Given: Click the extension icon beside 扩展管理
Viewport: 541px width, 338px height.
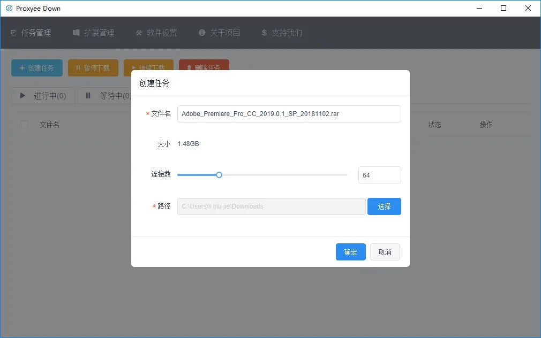Looking at the screenshot, I should point(76,33).
